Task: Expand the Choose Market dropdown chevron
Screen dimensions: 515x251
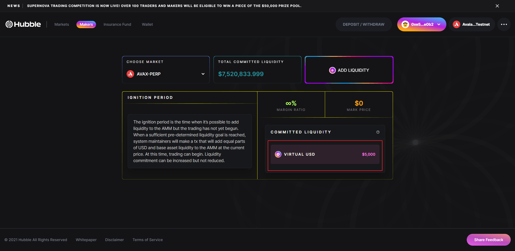Action: point(203,74)
